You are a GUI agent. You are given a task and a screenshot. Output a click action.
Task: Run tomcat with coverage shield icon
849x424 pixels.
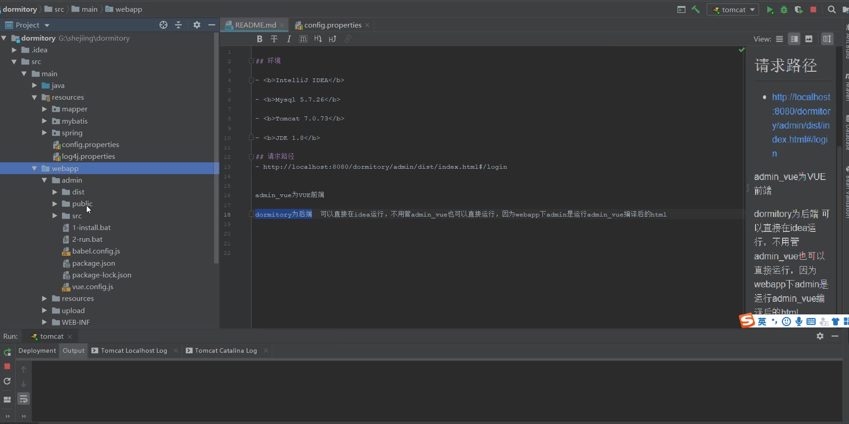click(x=798, y=9)
